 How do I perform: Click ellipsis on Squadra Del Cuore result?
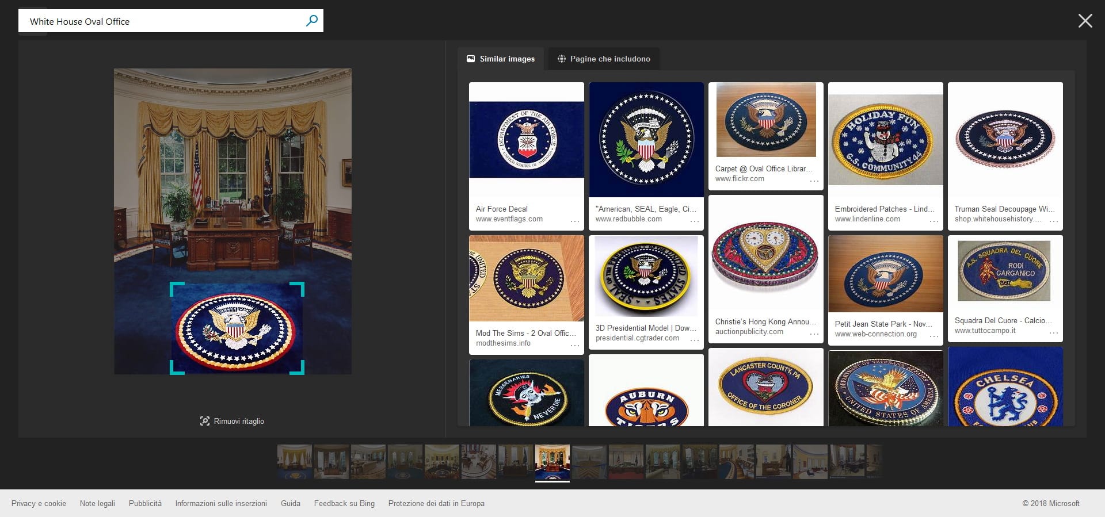1053,332
